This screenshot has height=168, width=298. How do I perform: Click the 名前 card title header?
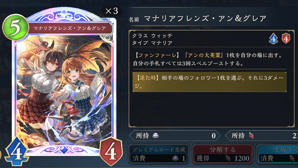click(198, 19)
